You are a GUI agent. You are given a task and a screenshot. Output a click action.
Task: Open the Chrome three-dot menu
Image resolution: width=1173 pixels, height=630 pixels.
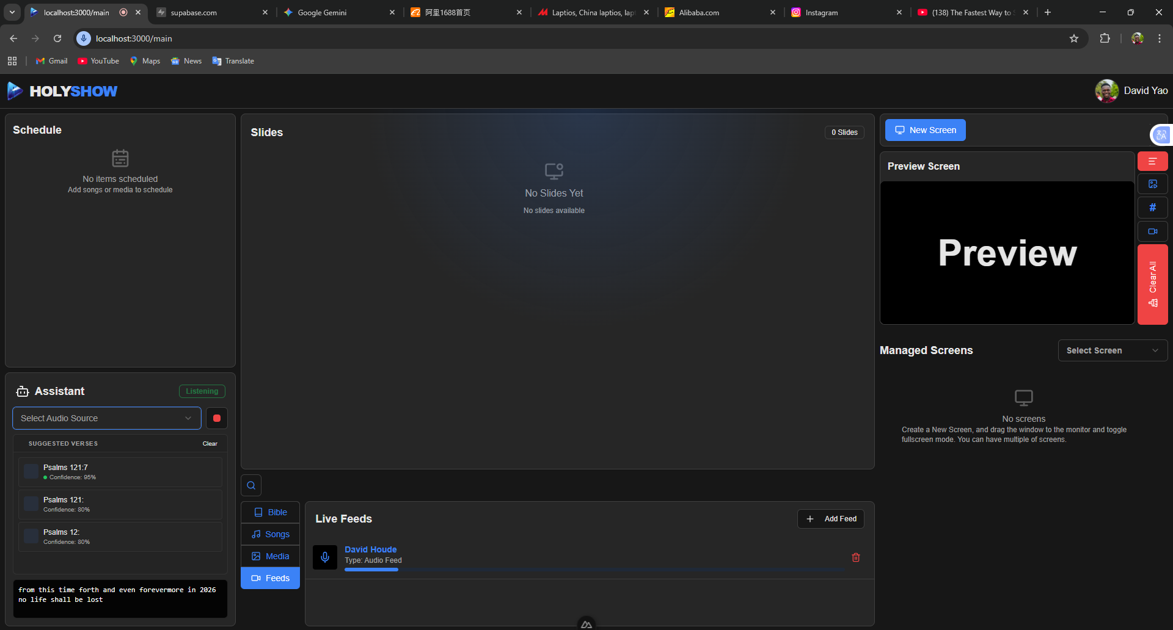click(x=1160, y=38)
